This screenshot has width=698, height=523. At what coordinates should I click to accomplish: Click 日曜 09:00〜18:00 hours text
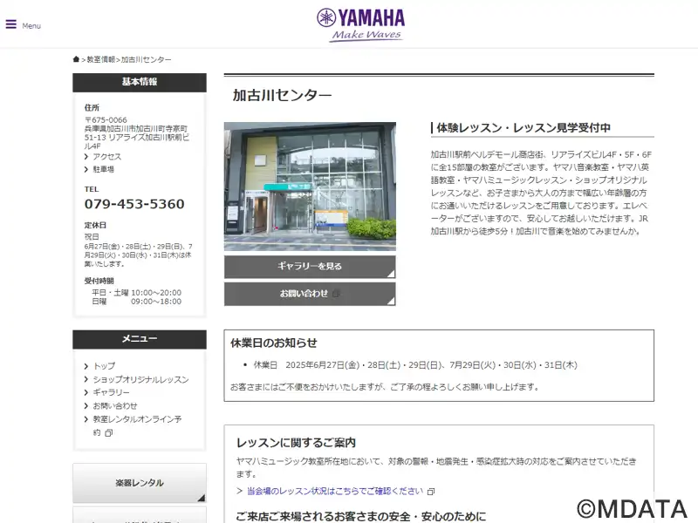pyautogui.click(x=137, y=302)
